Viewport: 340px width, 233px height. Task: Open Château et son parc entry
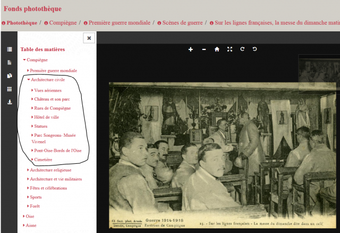coord(52,99)
